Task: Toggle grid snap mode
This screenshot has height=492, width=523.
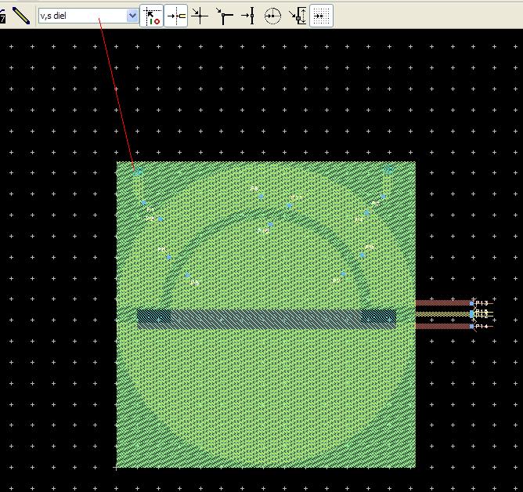Action: point(322,16)
